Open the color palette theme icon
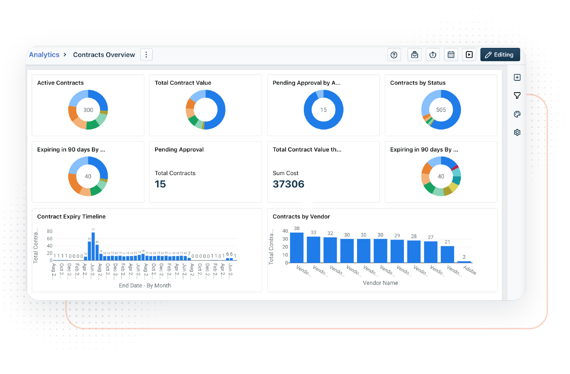This screenshot has width=570, height=374. [517, 114]
